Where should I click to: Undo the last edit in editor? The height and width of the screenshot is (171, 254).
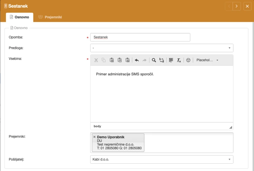(x=137, y=60)
